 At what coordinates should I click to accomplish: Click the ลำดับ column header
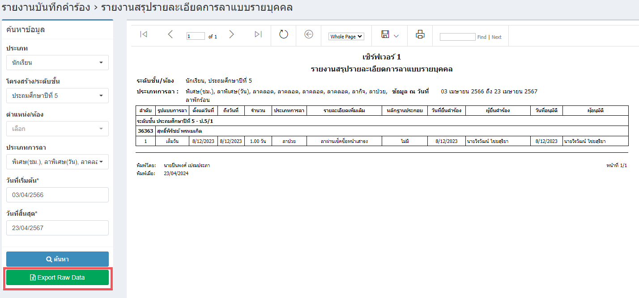tap(145, 110)
